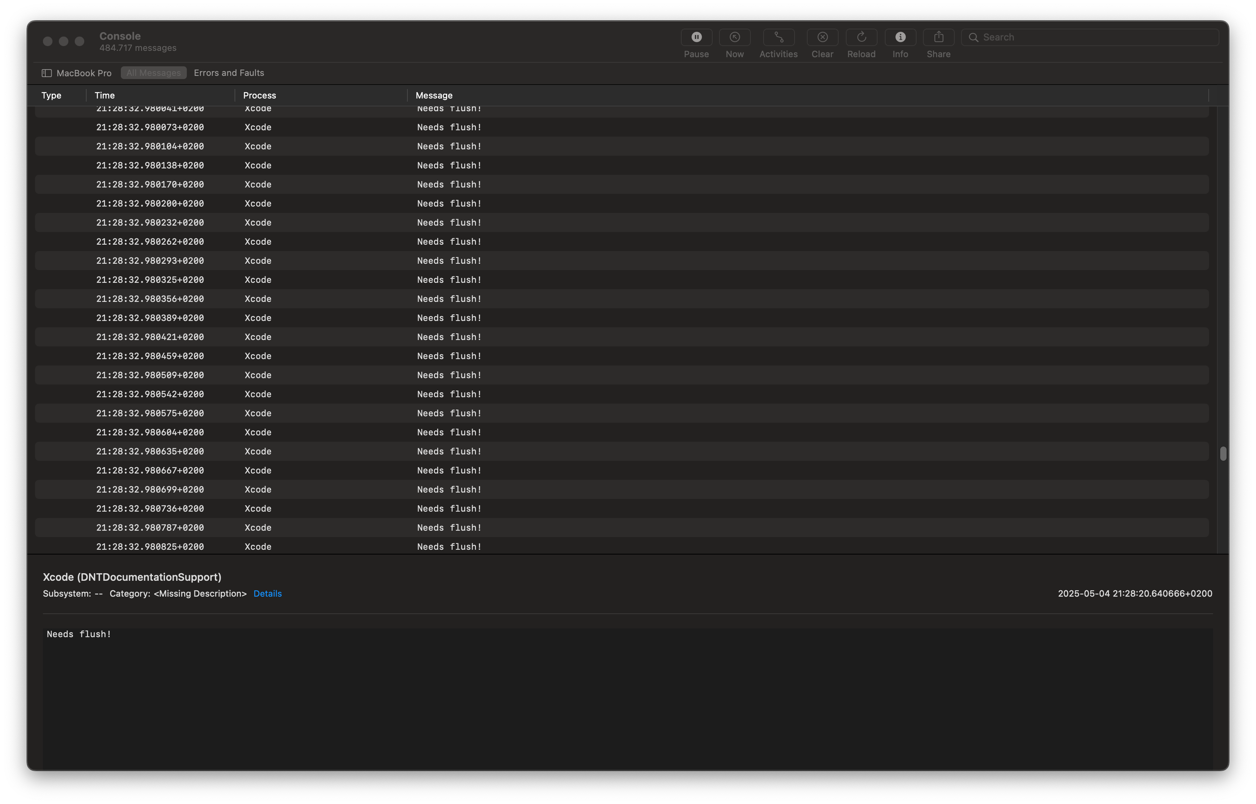Pause the log message stream
The width and height of the screenshot is (1256, 804).
tap(696, 38)
